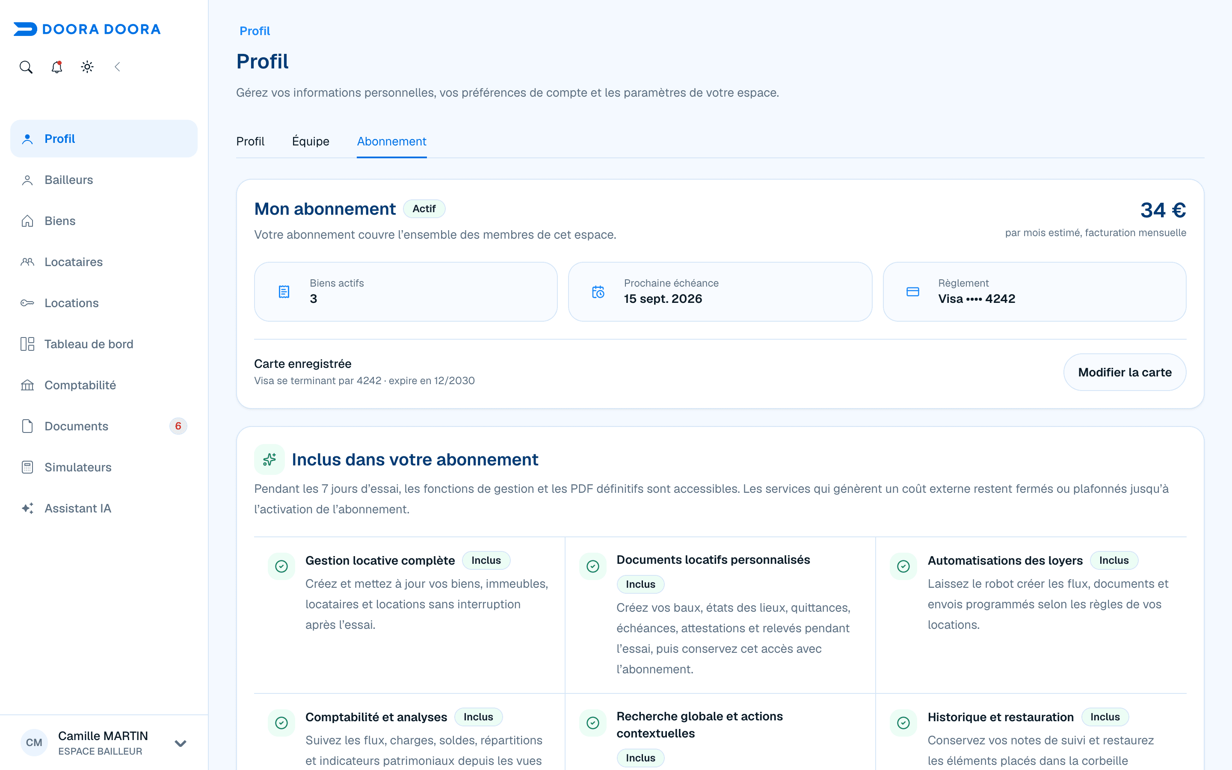Click the Biens actifs document icon

point(284,292)
